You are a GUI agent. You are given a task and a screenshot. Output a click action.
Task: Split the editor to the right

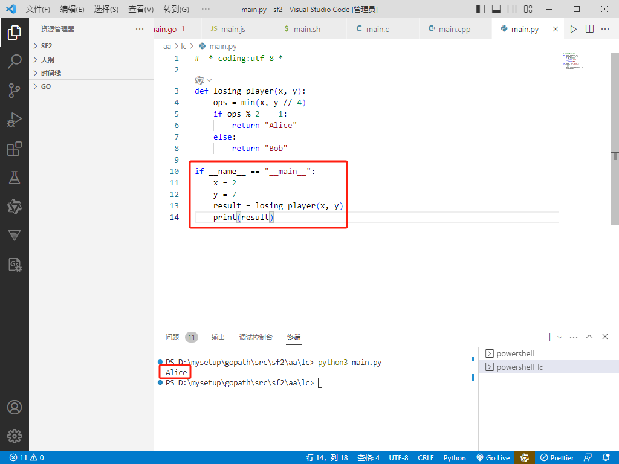[x=589, y=29]
